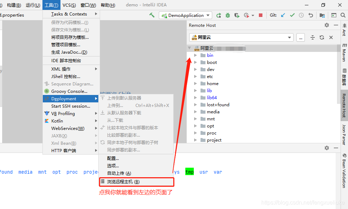The width and height of the screenshot is (348, 209).
Task: Click the profiler run icon
Action: [246, 15]
